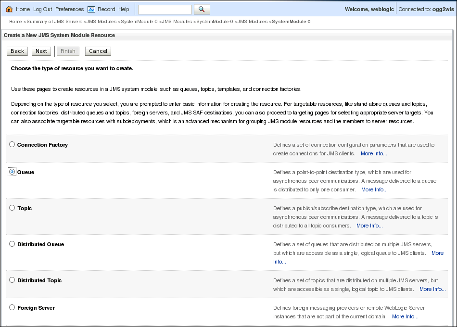Click the Back button
Viewport: 457px width, 327px height.
coord(17,51)
